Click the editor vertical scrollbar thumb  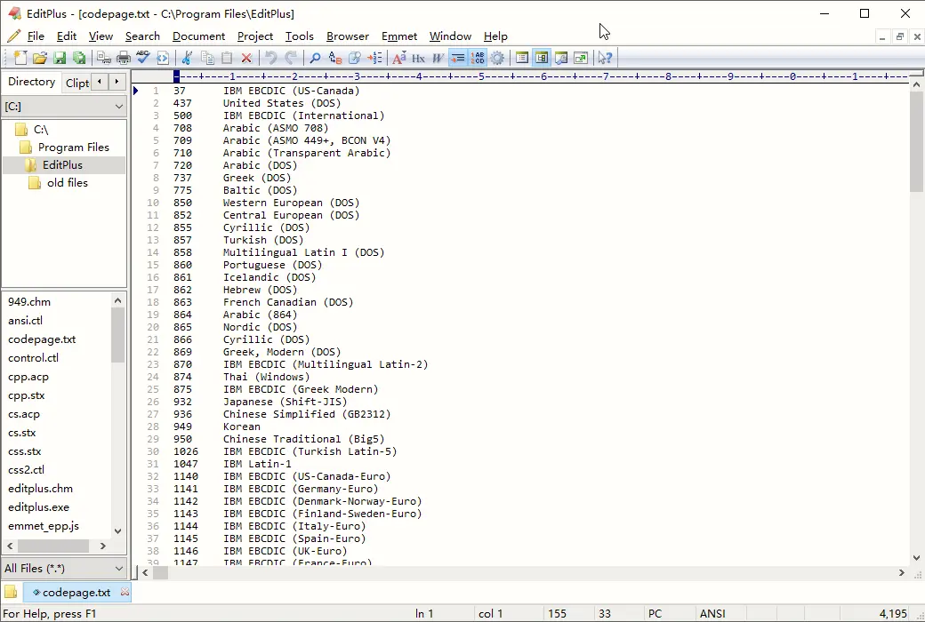pos(916,141)
